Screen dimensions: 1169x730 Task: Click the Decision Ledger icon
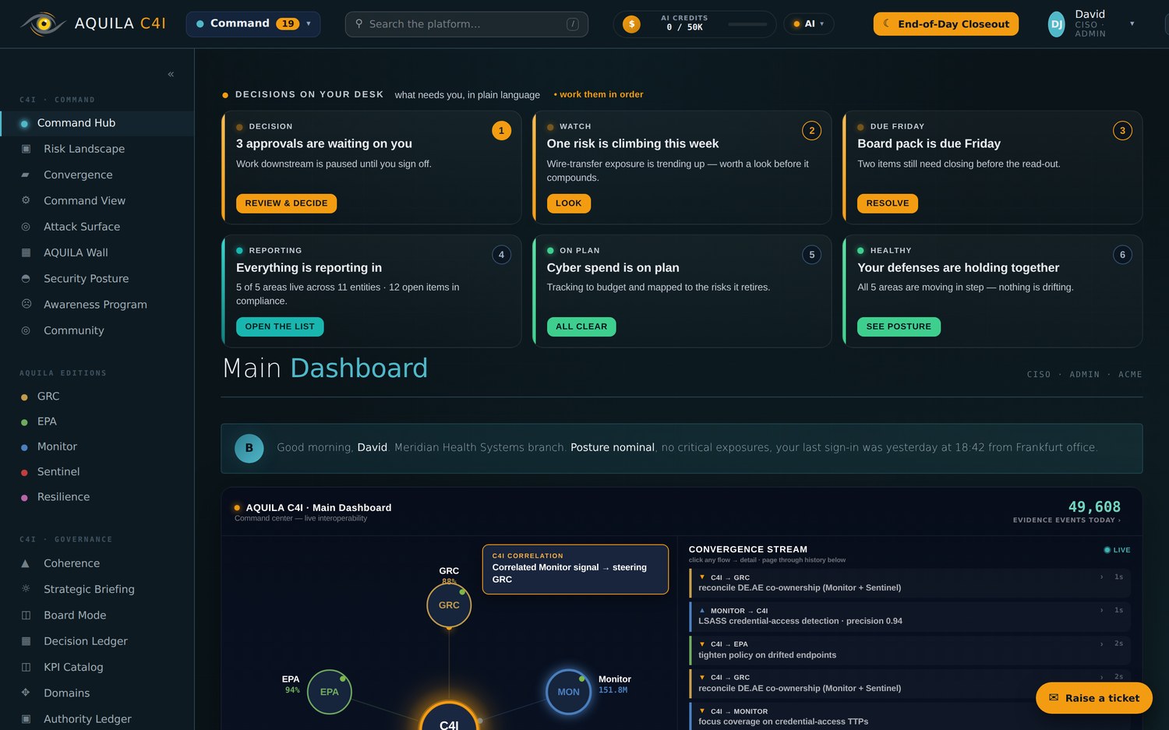(26, 641)
